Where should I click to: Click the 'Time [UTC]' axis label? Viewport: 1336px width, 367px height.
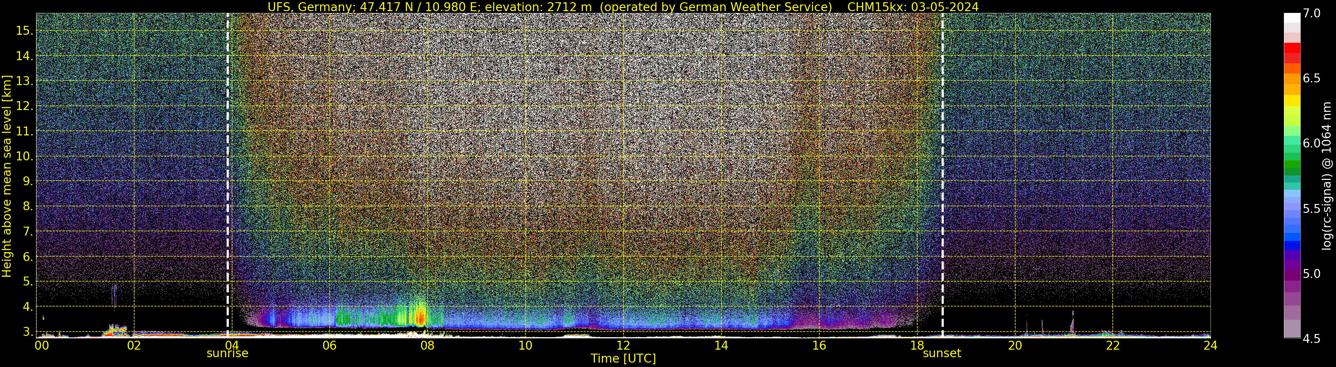(623, 359)
